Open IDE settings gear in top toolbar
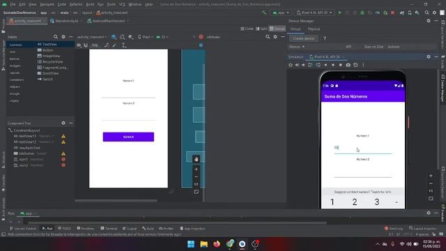This screenshot has width=446, height=251. pos(434,13)
